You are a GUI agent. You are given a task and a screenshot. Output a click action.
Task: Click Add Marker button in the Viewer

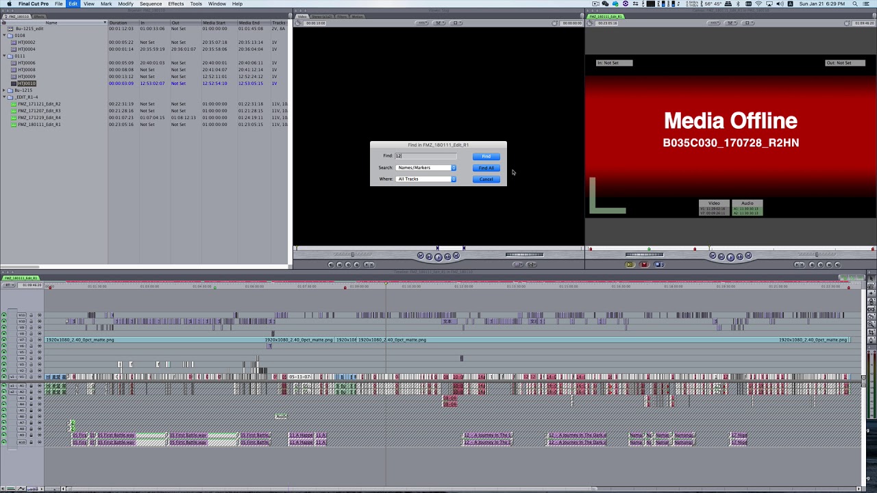click(x=357, y=265)
